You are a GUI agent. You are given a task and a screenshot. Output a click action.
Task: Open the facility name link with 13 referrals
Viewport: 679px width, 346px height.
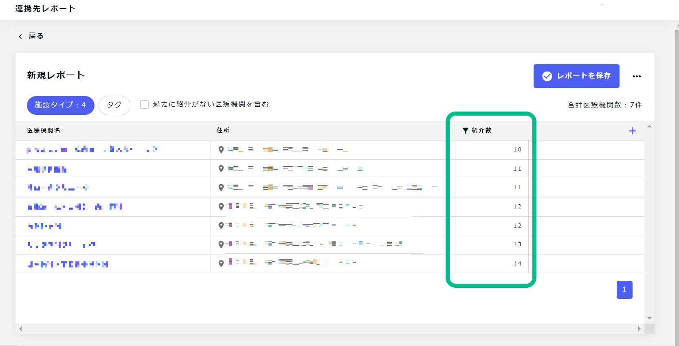pos(62,245)
